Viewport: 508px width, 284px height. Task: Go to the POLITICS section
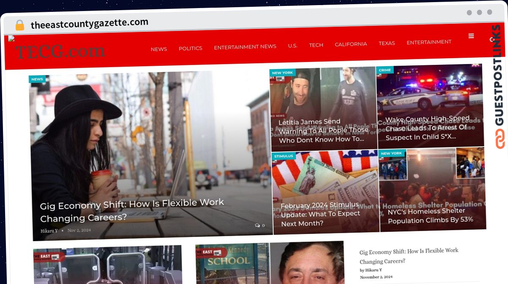pos(190,48)
